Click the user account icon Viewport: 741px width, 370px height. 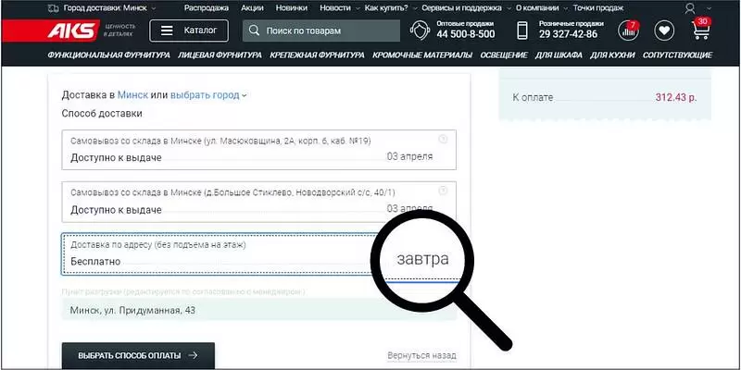[x=689, y=7]
